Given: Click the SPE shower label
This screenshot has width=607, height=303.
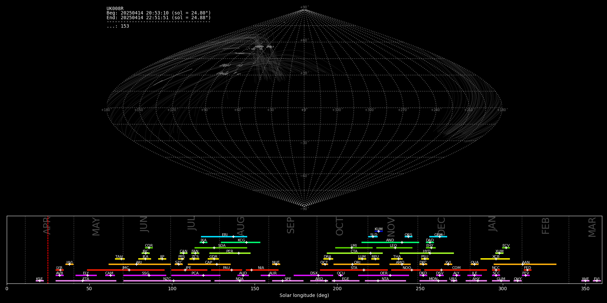Looking at the screenshot, I should (288, 279).
